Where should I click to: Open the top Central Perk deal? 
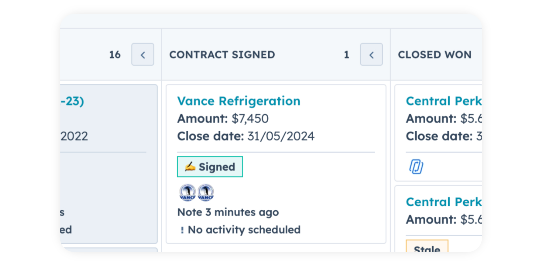443,101
